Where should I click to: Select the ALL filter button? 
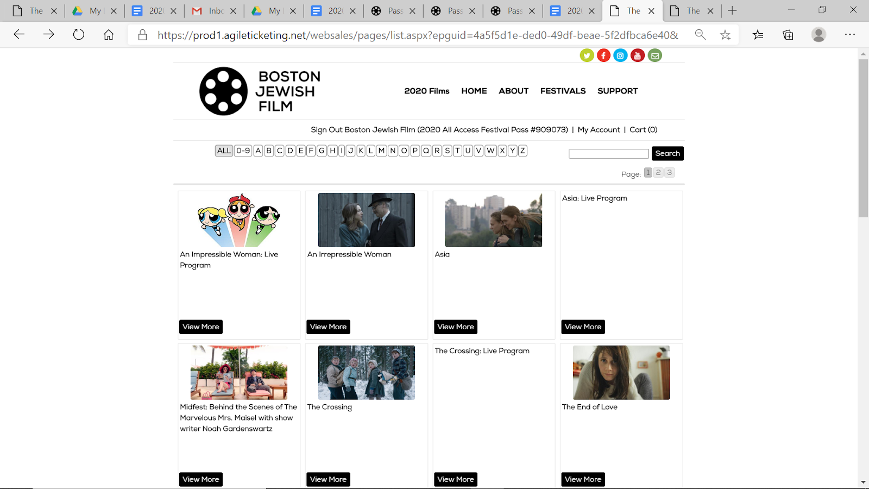224,151
